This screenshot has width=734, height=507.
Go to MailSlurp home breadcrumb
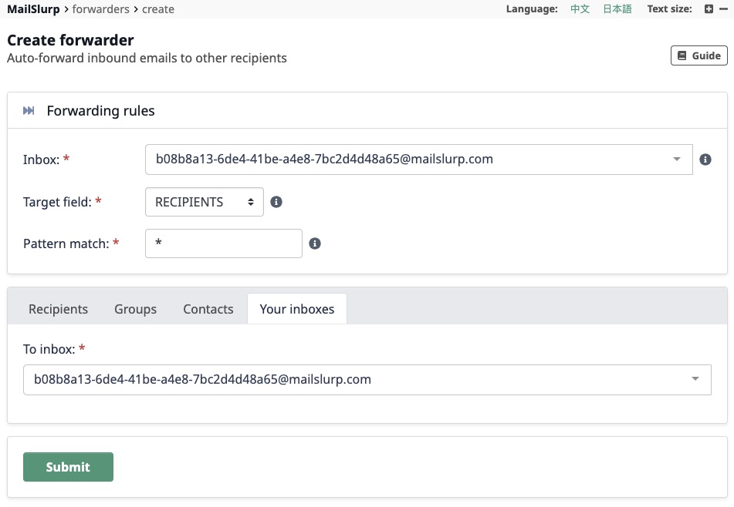(x=33, y=9)
